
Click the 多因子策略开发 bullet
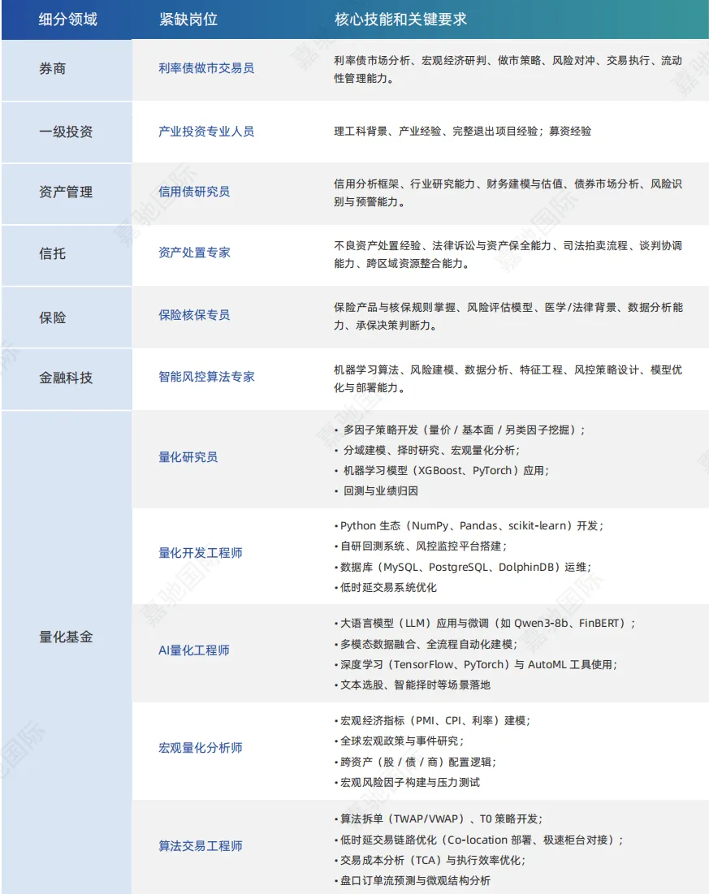pyautogui.click(x=460, y=430)
